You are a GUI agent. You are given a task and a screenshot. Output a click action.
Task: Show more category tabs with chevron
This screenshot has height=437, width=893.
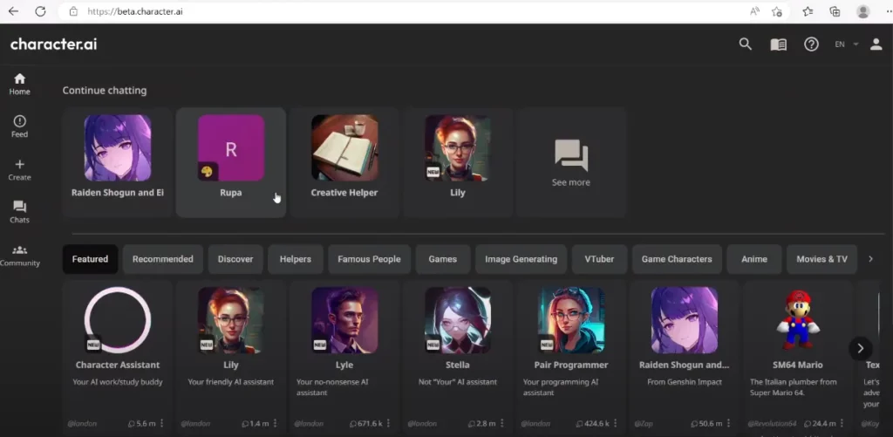[870, 259]
